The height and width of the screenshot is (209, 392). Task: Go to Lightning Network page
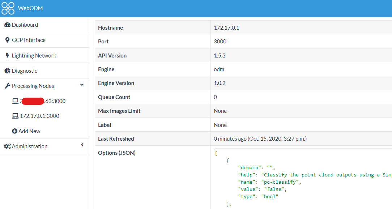(x=44, y=55)
